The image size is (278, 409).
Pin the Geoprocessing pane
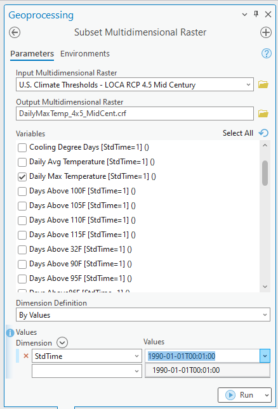click(x=256, y=14)
